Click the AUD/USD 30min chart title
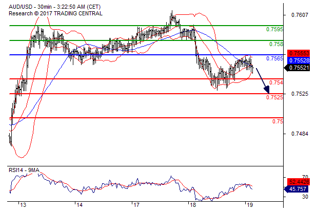The height and width of the screenshot is (213, 317). coord(54,7)
